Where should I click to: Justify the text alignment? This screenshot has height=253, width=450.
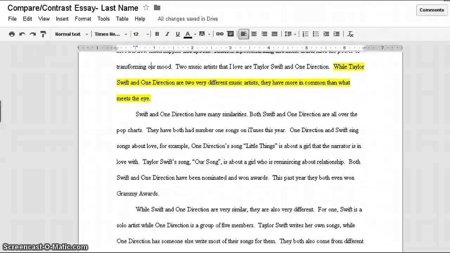coord(275,34)
